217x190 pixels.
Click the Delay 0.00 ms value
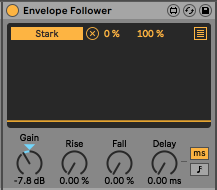click(x=164, y=180)
